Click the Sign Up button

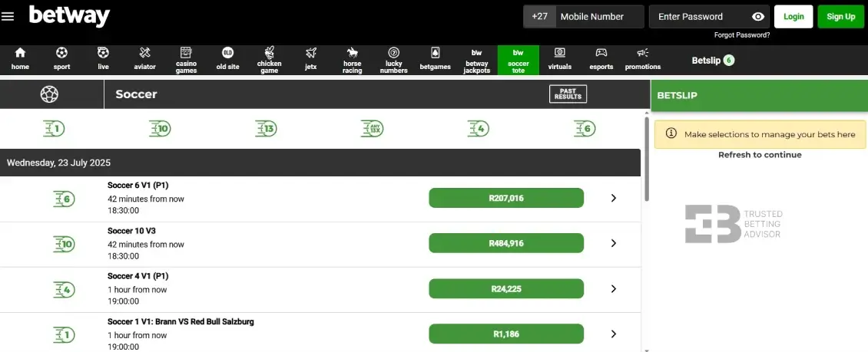pos(841,17)
